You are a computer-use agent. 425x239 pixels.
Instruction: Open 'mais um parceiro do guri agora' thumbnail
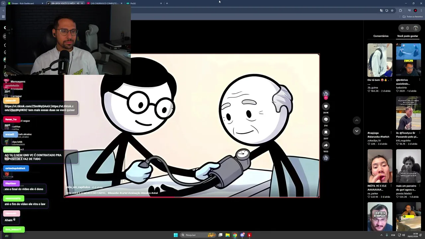click(x=408, y=166)
